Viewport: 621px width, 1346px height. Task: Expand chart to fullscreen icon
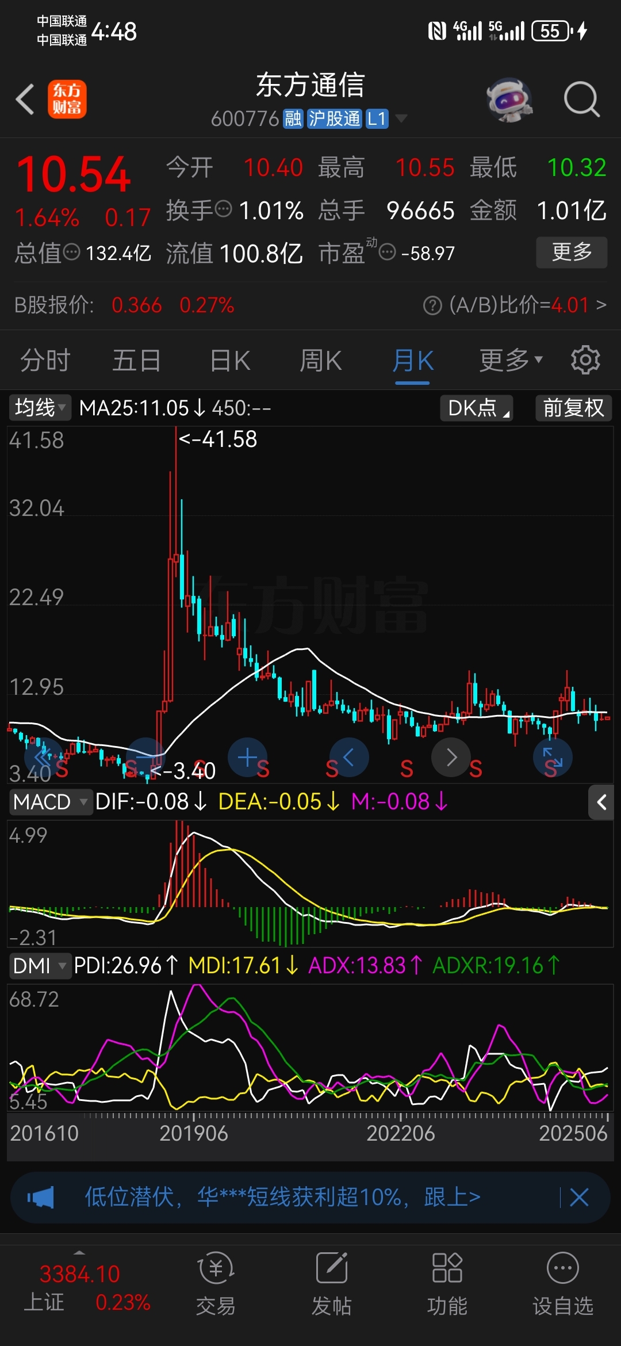click(553, 758)
